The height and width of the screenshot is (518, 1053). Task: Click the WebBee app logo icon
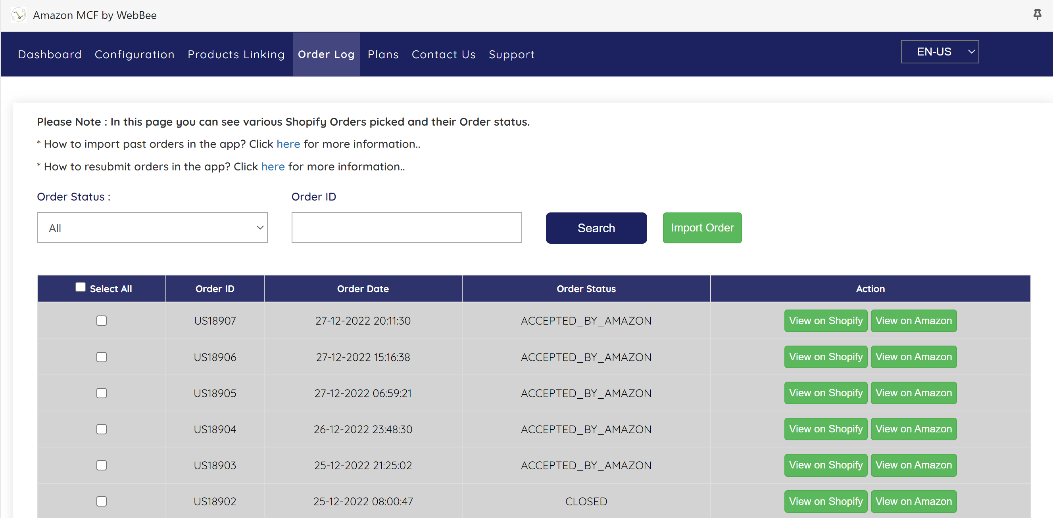[19, 15]
